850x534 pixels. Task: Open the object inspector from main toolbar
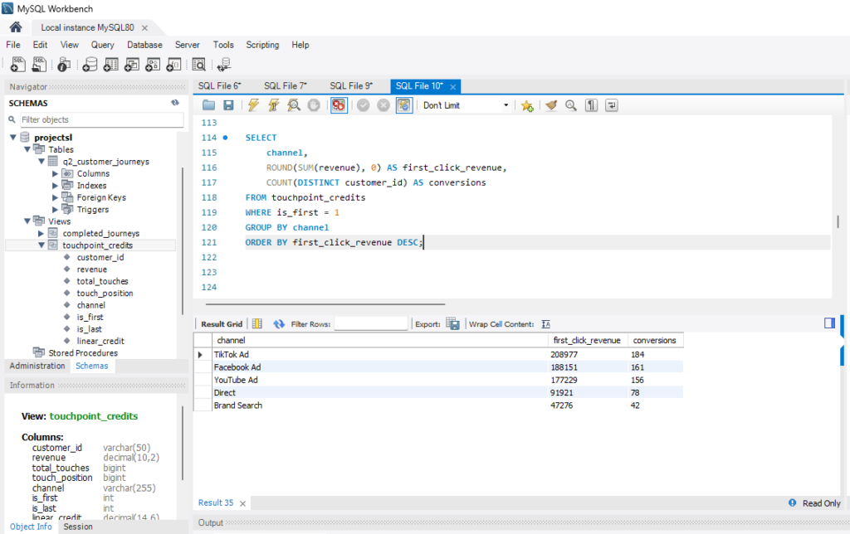pyautogui.click(x=64, y=65)
